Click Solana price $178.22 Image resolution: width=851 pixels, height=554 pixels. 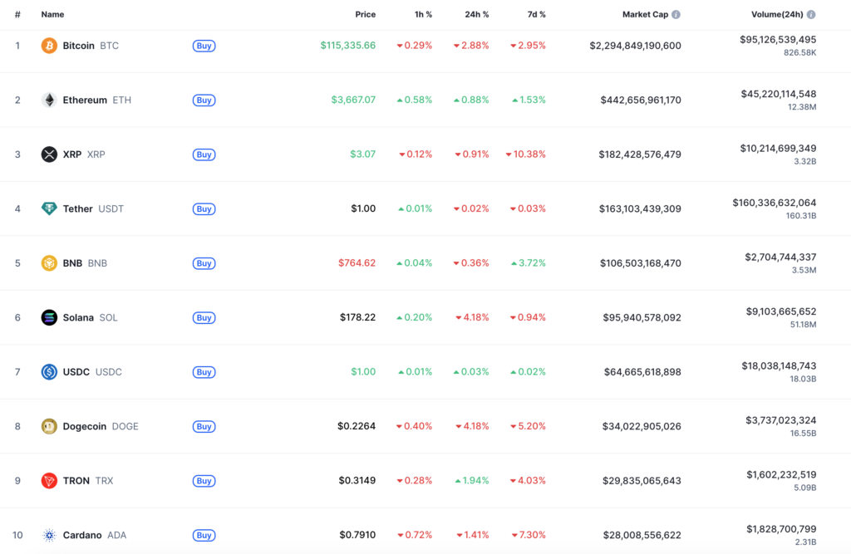[x=357, y=317]
